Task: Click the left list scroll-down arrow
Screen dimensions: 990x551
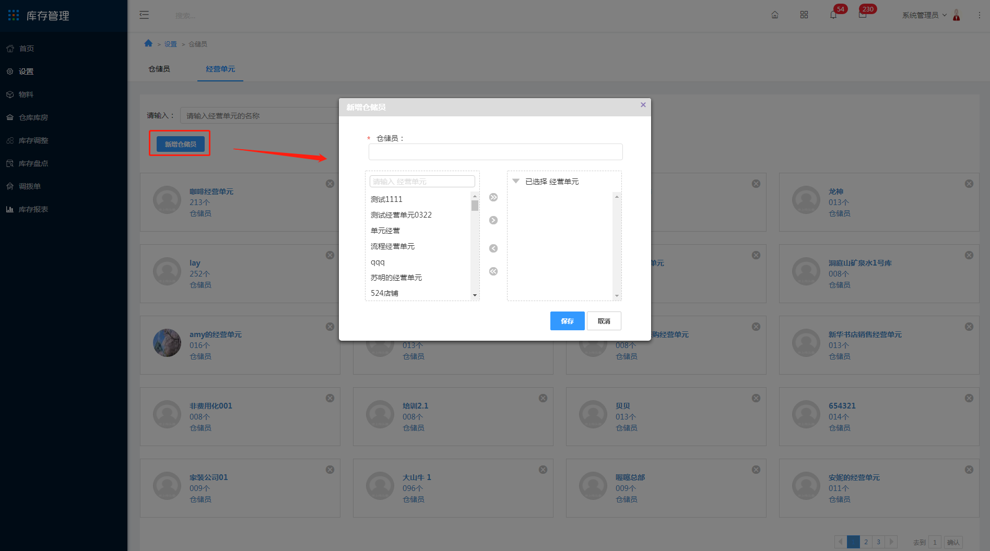Action: pyautogui.click(x=475, y=295)
